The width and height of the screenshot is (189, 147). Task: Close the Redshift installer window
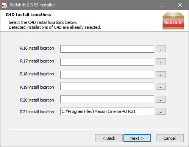(180, 5)
